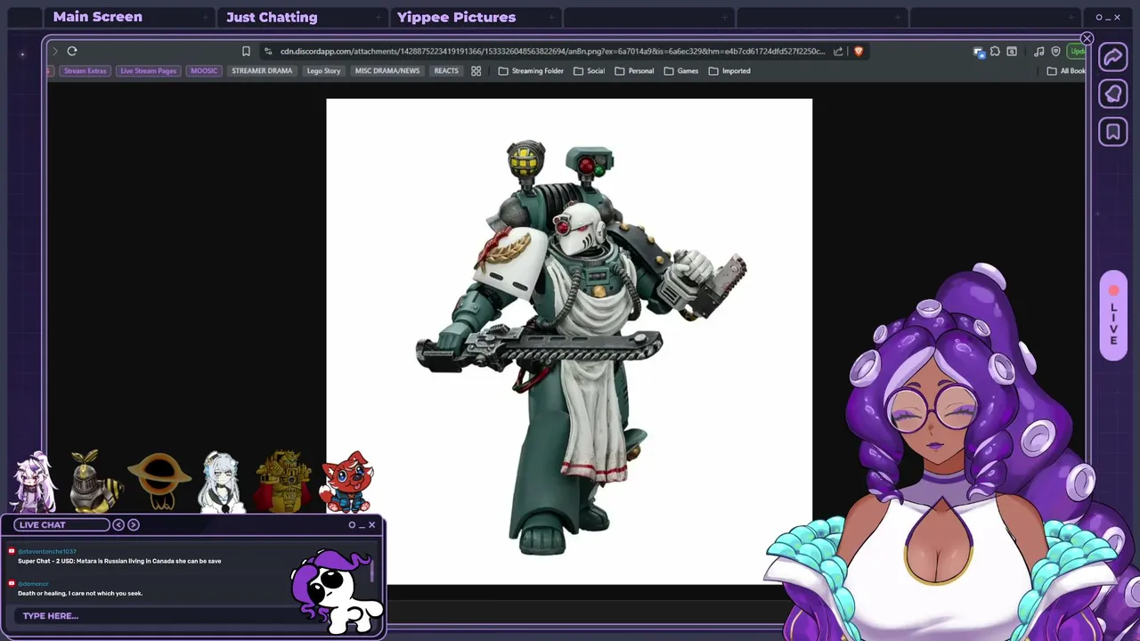The width and height of the screenshot is (1140, 641).
Task: Close the Live Chat panel
Action: pos(372,525)
